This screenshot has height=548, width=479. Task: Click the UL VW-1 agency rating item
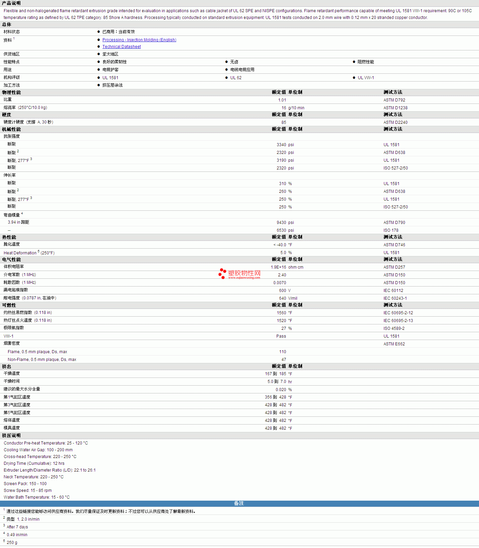click(x=366, y=78)
